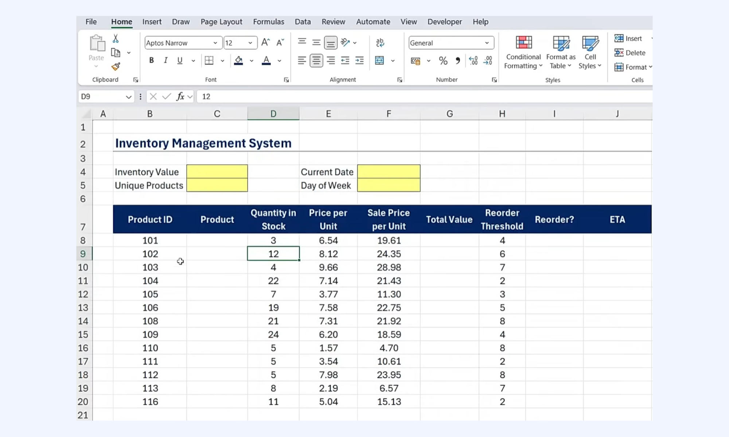
Task: Click the Paste clipboard icon
Action: (97, 43)
